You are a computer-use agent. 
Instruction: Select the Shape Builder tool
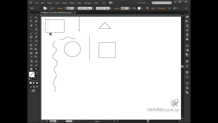point(31,49)
